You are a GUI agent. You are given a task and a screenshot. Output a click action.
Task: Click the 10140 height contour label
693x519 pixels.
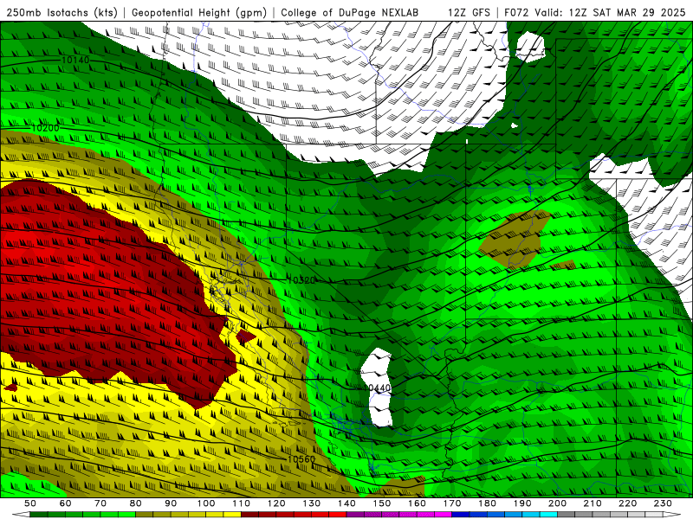[x=75, y=60]
